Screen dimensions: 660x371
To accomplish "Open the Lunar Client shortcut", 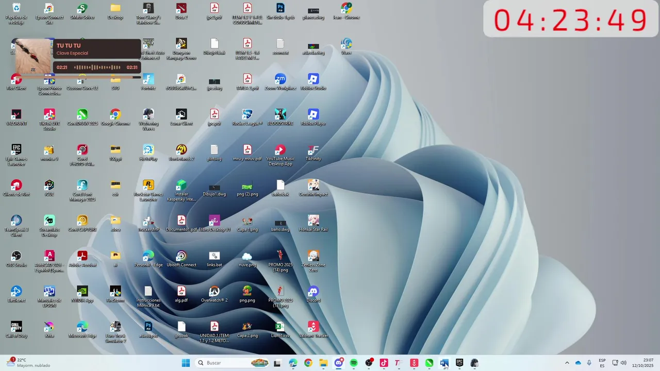I will click(x=181, y=117).
